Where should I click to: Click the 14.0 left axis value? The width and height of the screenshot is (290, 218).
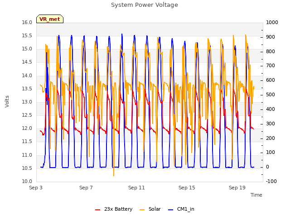27,76
